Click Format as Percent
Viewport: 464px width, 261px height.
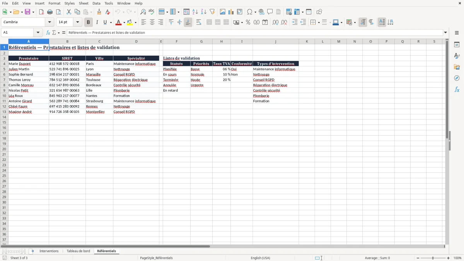pos(248,22)
